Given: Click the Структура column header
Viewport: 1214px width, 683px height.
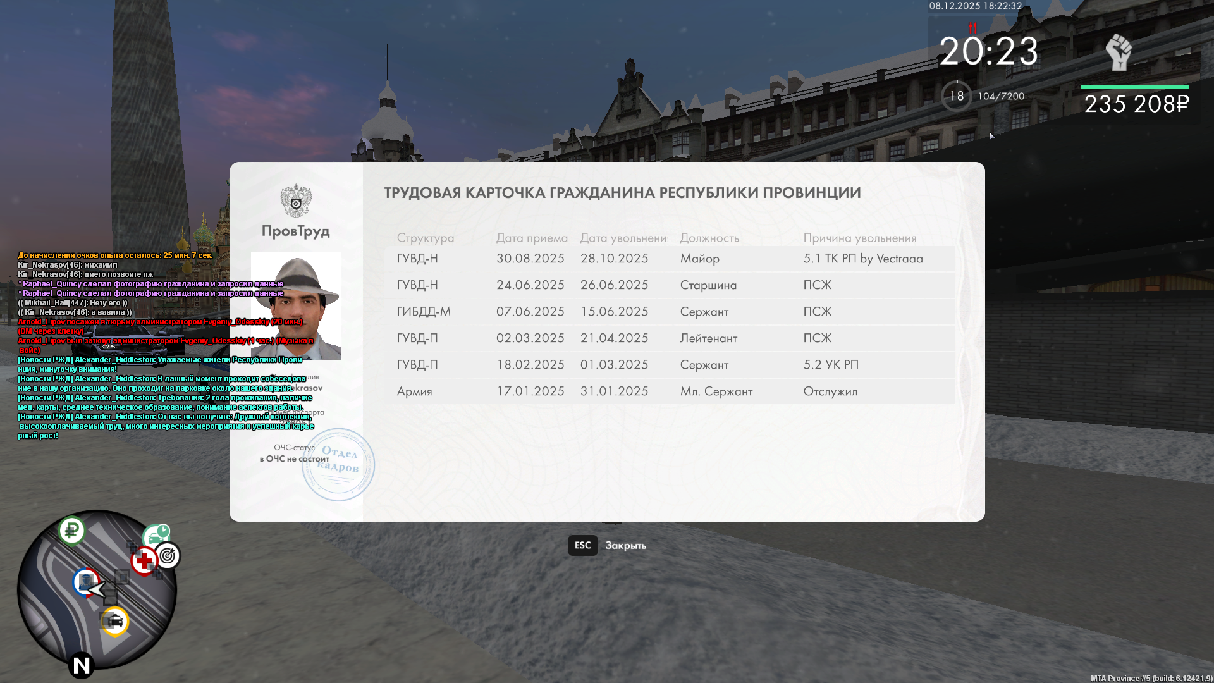Looking at the screenshot, I should tap(425, 238).
